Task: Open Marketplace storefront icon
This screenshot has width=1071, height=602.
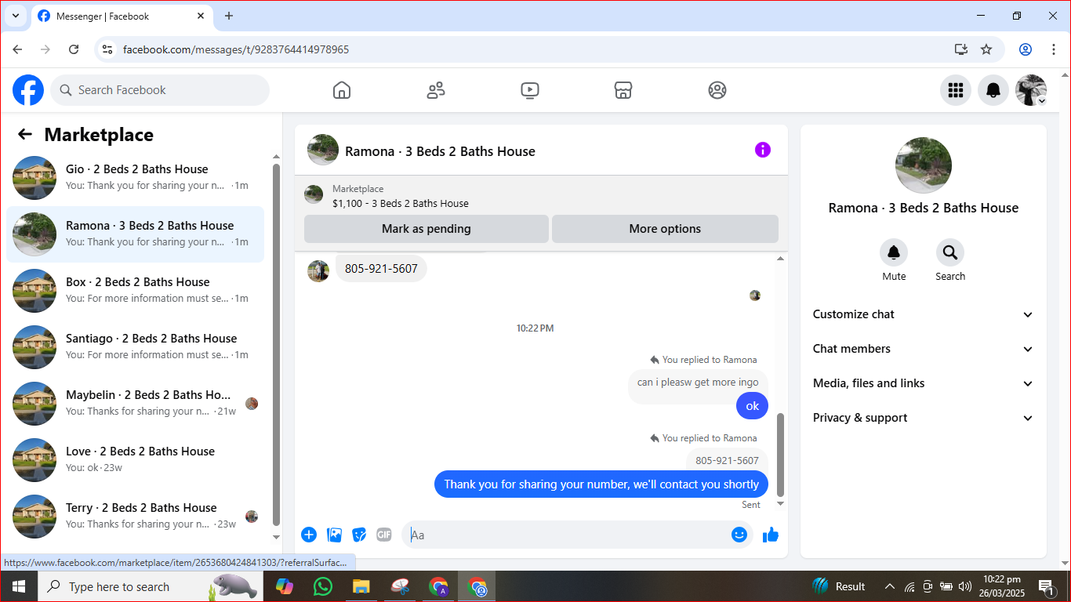Action: [623, 90]
